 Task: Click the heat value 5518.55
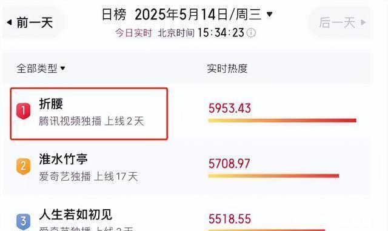point(230,219)
